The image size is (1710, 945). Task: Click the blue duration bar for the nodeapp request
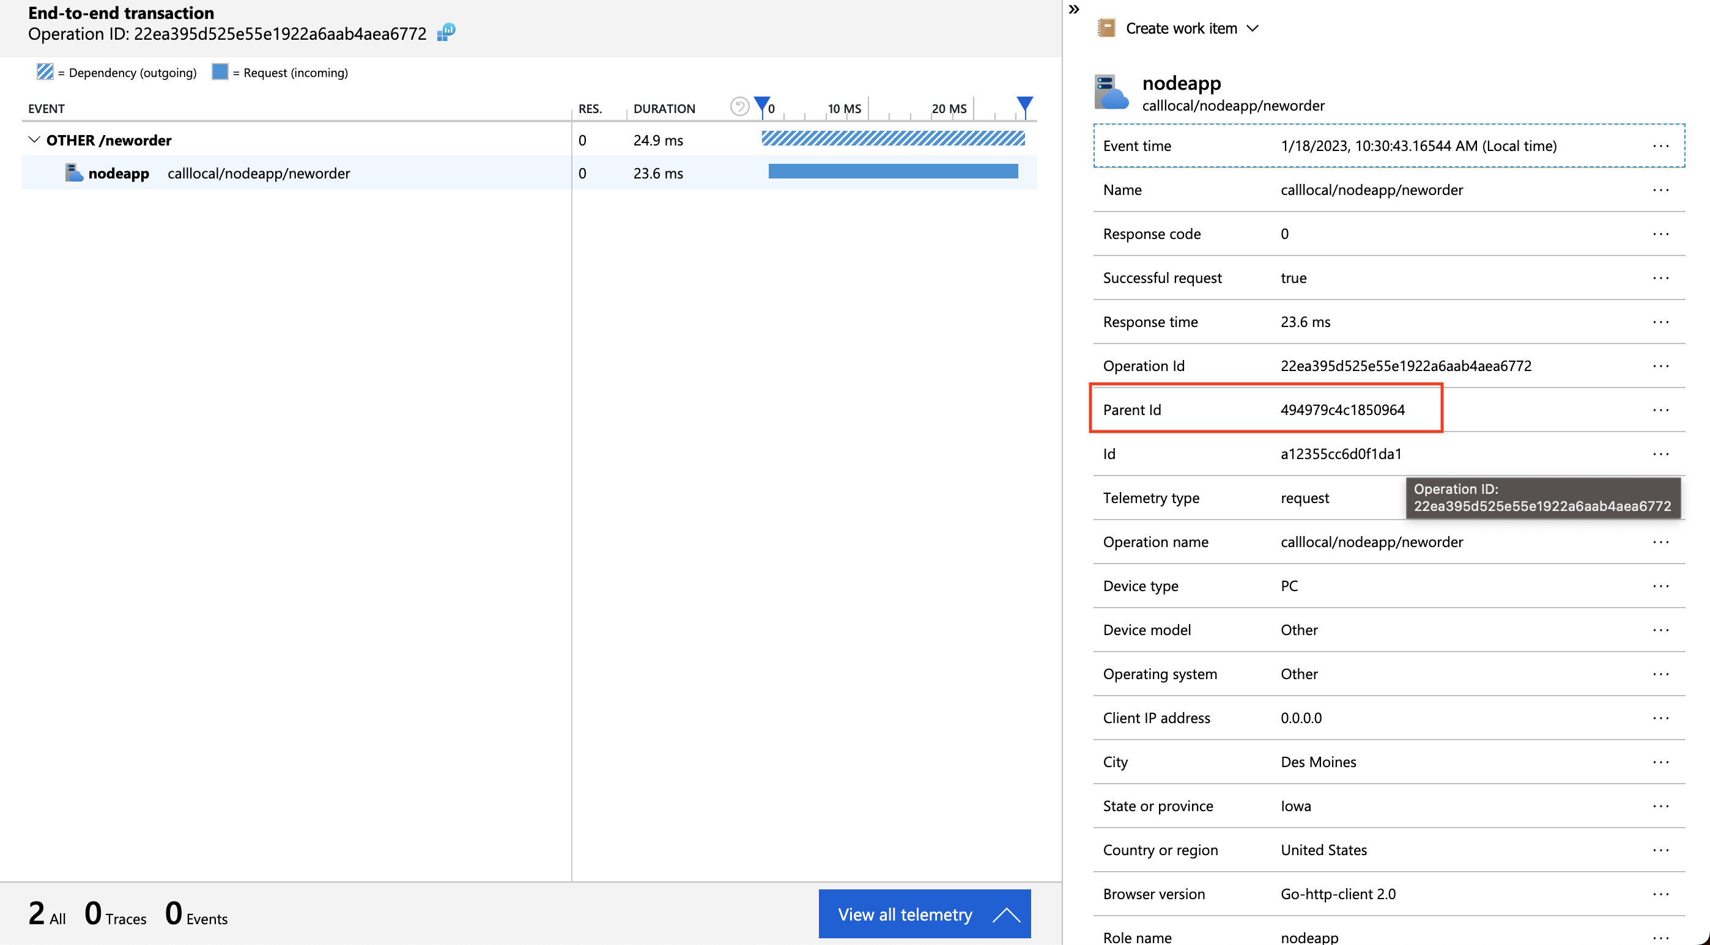tap(892, 171)
